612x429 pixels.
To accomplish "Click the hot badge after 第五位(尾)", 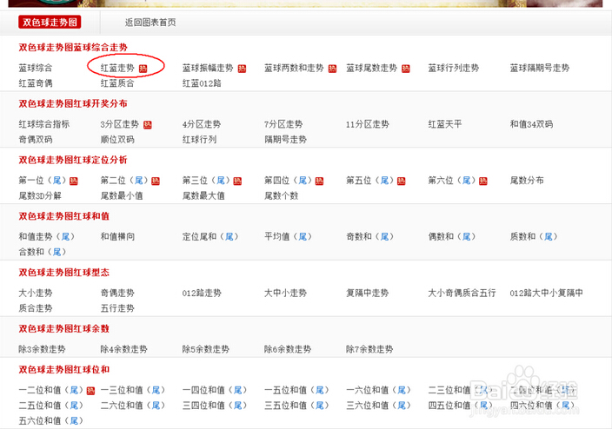I will point(401,181).
